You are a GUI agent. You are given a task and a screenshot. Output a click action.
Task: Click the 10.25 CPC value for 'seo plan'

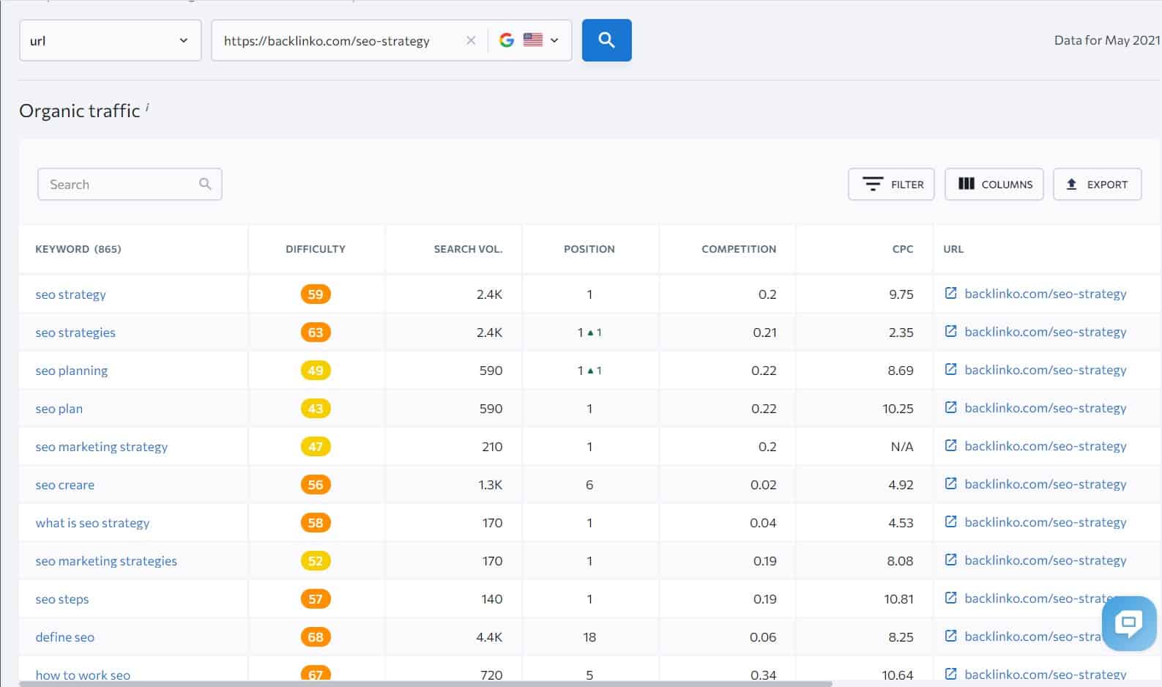tap(898, 409)
